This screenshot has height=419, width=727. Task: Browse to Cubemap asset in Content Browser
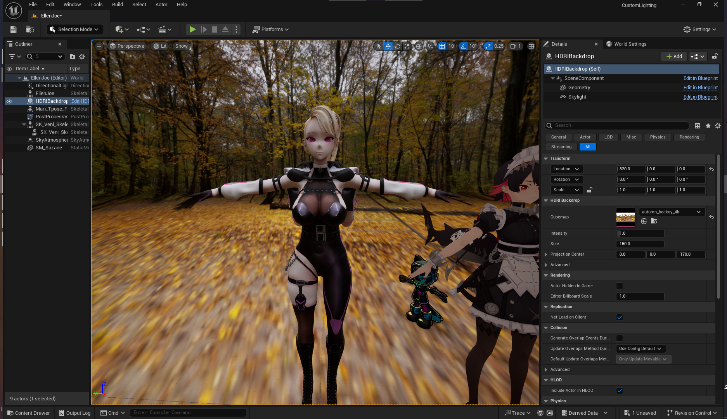[654, 221]
